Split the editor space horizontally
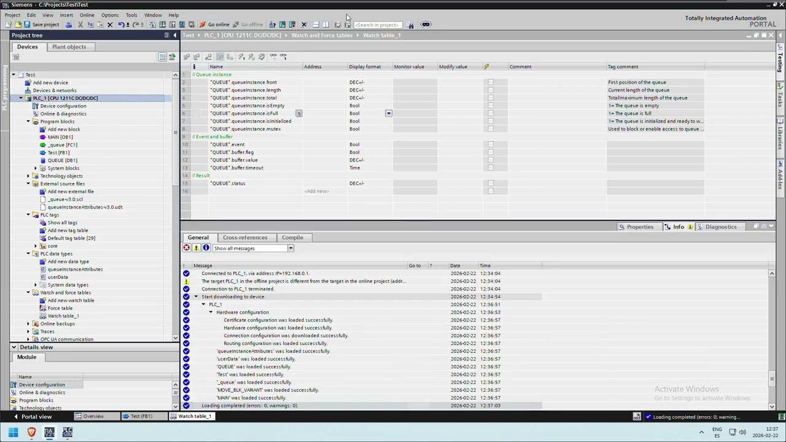786x442 pixels. click(x=315, y=25)
